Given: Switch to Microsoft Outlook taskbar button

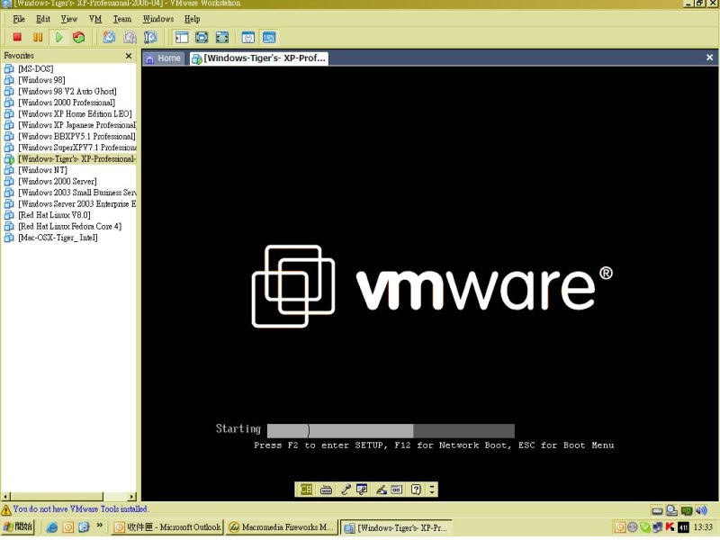Looking at the screenshot, I should point(168,527).
